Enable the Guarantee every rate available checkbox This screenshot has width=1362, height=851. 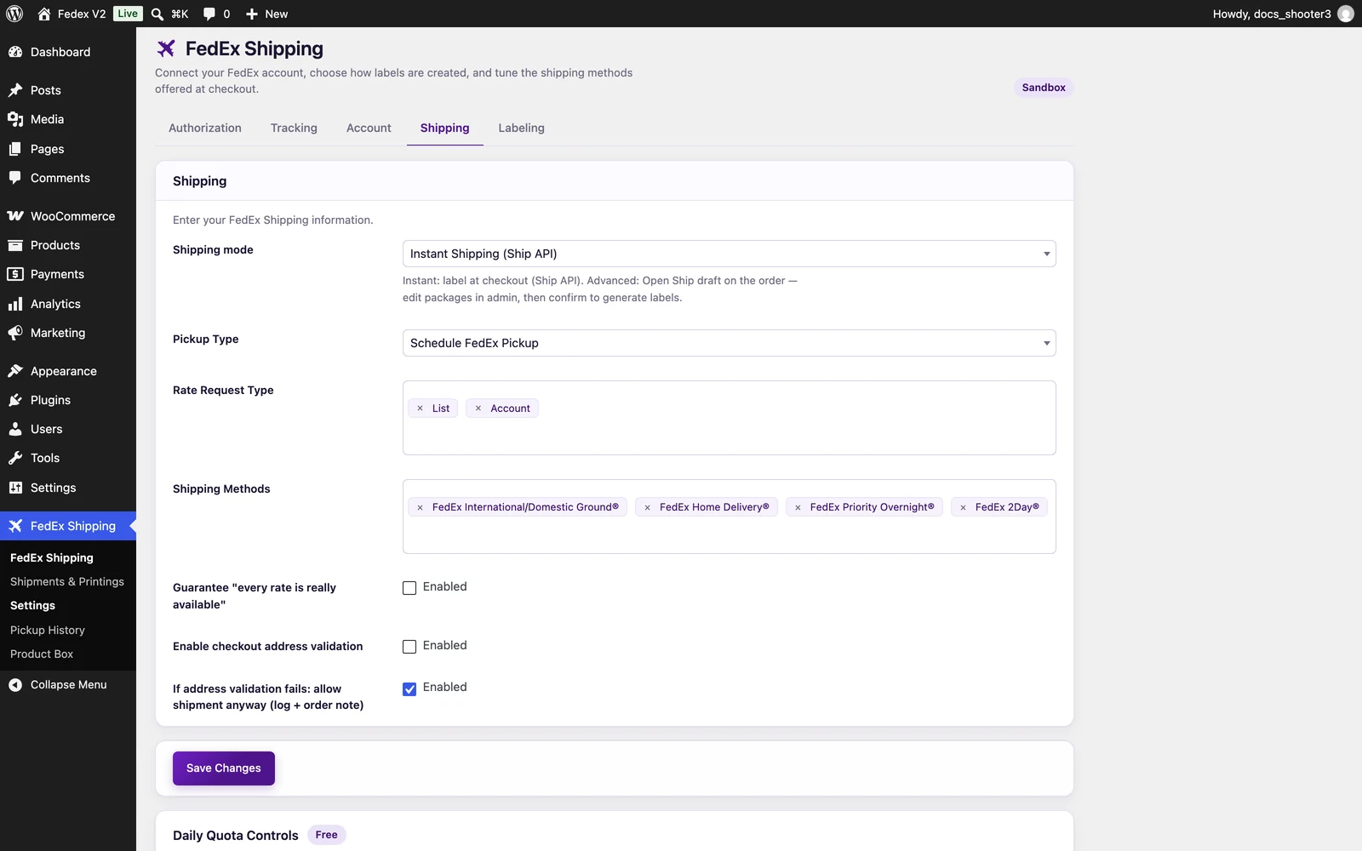(x=409, y=588)
